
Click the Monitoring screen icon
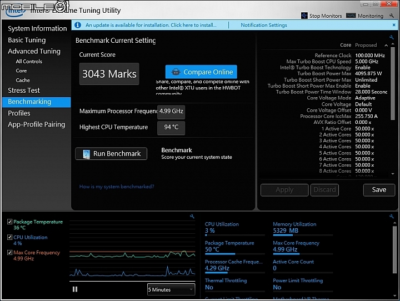point(351,16)
